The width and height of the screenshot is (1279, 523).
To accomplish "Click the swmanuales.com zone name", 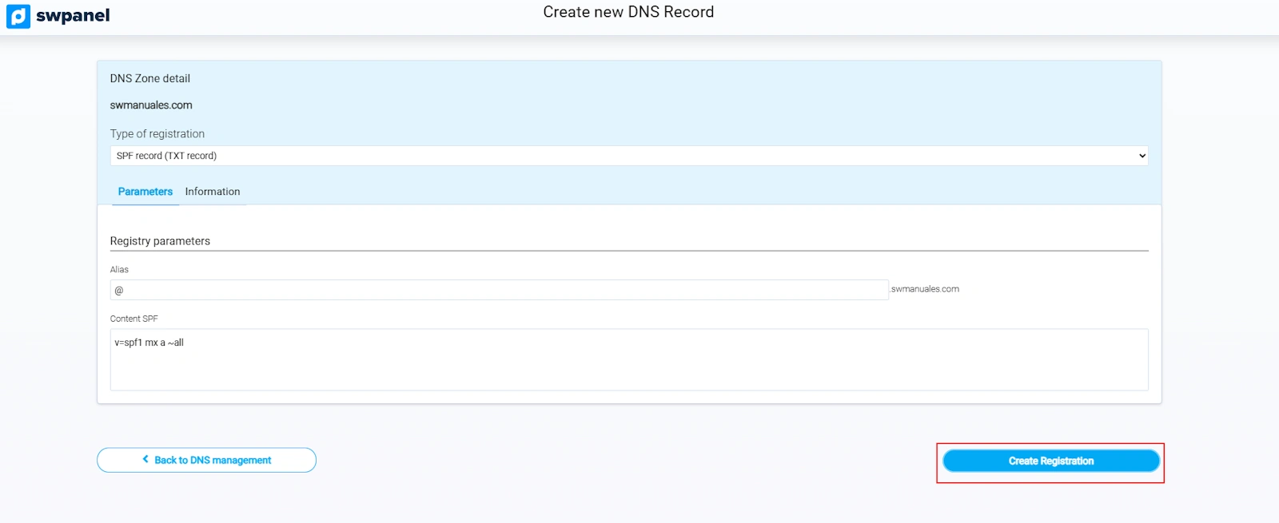I will coord(151,105).
